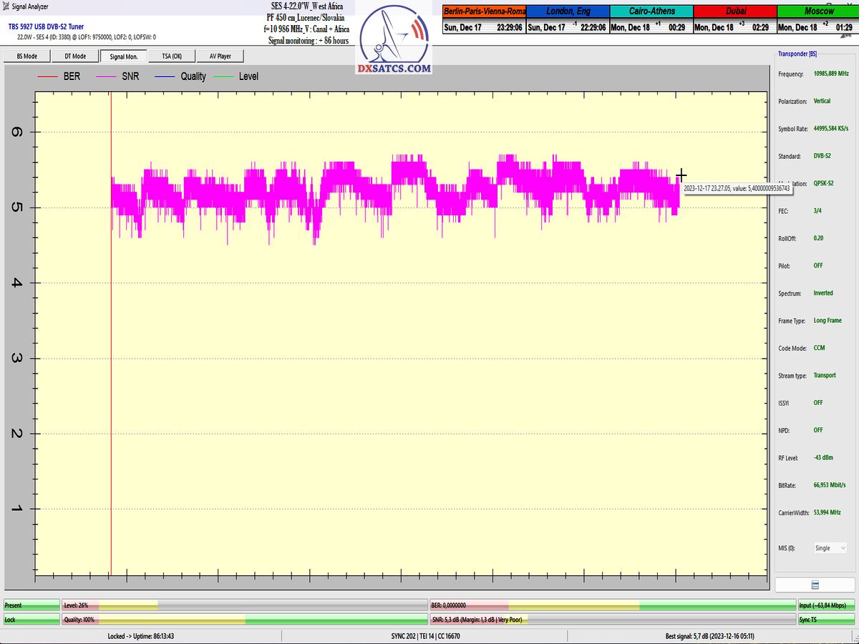Click the Moscow world clock panel
Viewport: 859px width, 644px height.
pos(817,19)
